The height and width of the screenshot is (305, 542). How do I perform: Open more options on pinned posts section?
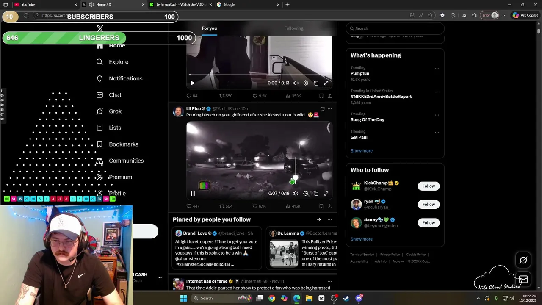(330, 219)
